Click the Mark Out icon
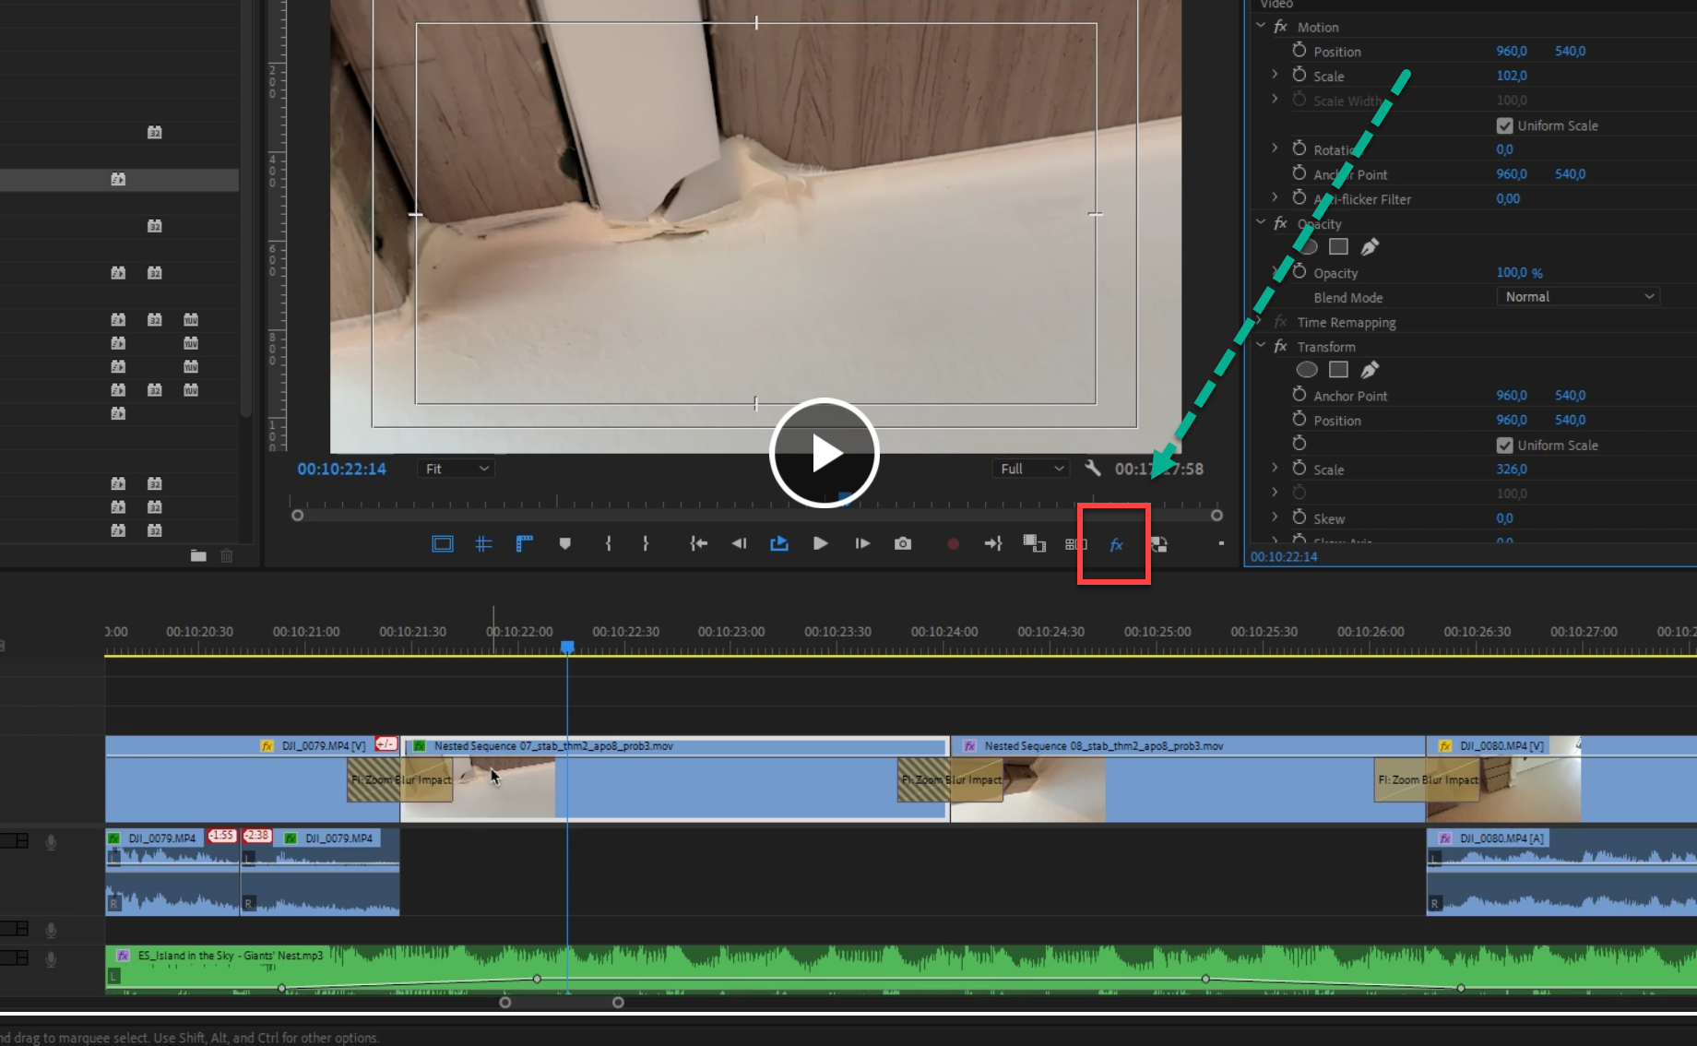Viewport: 1697px width, 1046px height. pos(647,543)
